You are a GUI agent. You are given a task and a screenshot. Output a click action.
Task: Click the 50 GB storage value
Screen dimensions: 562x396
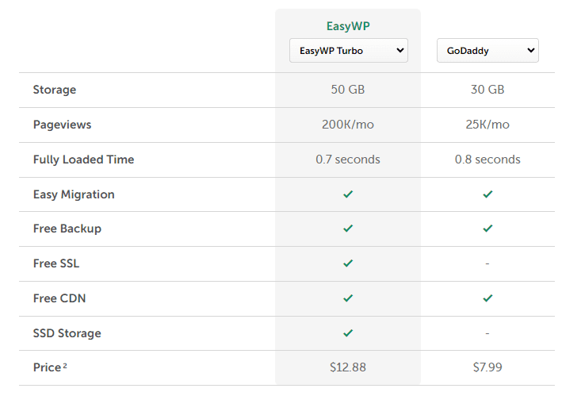(348, 90)
